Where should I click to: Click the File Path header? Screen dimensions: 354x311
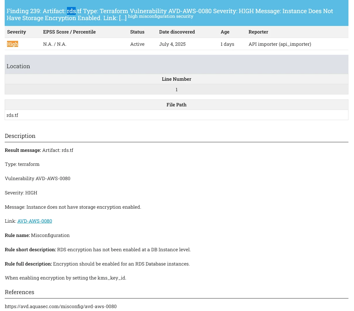pos(177,105)
